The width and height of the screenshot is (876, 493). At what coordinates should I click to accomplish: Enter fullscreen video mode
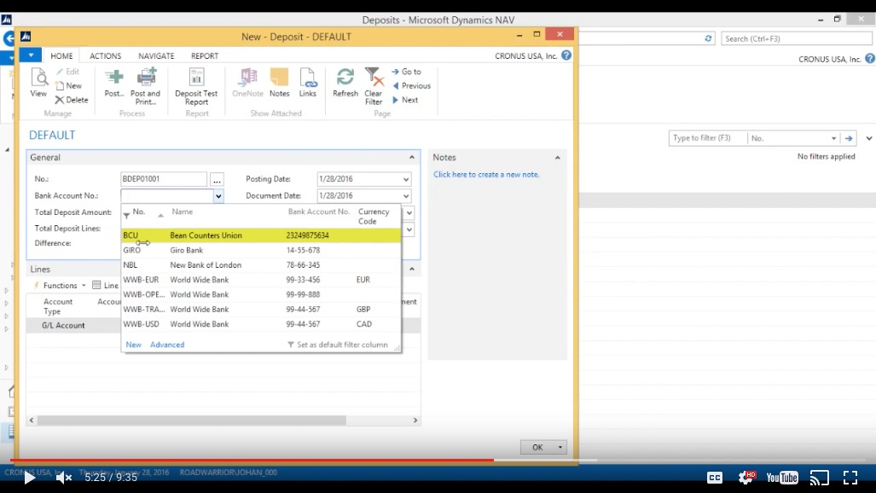click(850, 478)
